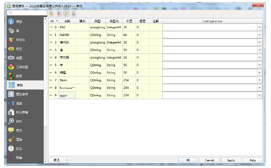Image resolution: width=271 pixels, height=168 pixels.
Task: Click the Configuration column header
Action: pos(212,21)
